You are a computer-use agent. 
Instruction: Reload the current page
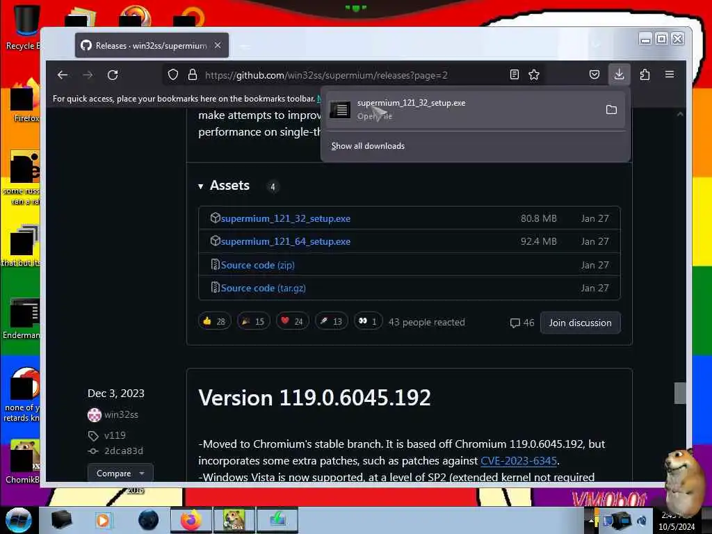113,75
